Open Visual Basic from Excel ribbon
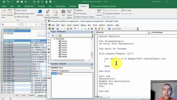177x100 pixels. point(3,14)
